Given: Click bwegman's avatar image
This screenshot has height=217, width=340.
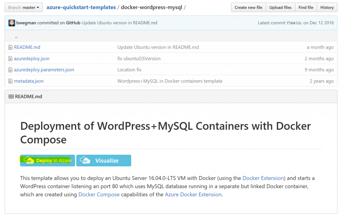Looking at the screenshot, I should (x=12, y=23).
